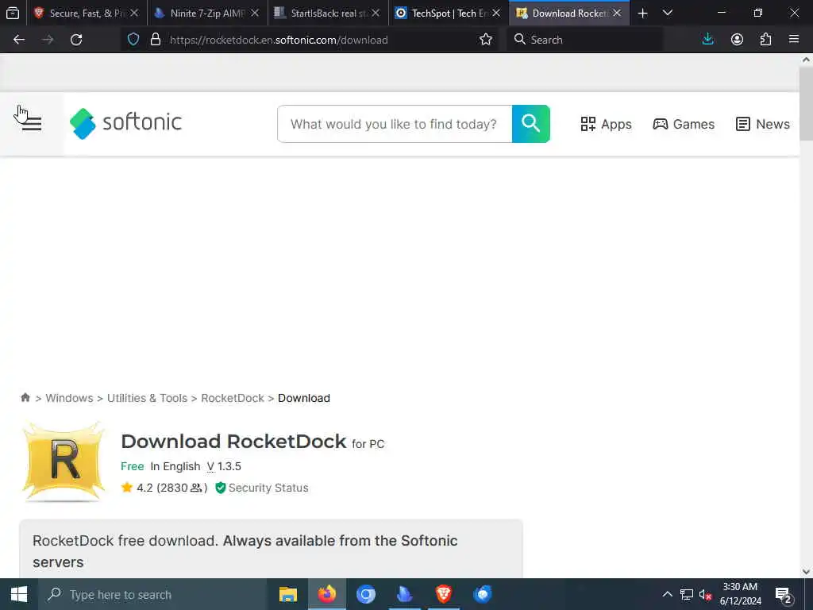The width and height of the screenshot is (813, 610).
Task: Open the Games section
Action: [684, 124]
